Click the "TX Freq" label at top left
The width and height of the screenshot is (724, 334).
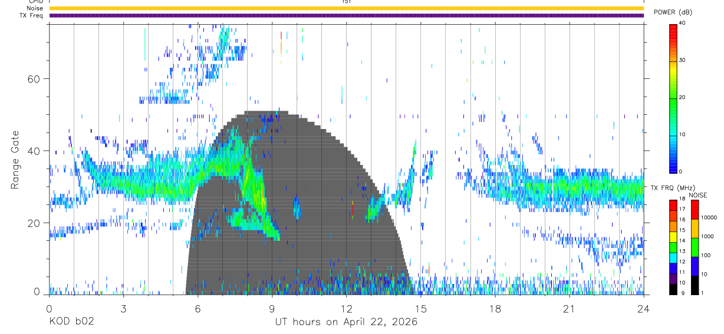pyautogui.click(x=32, y=15)
